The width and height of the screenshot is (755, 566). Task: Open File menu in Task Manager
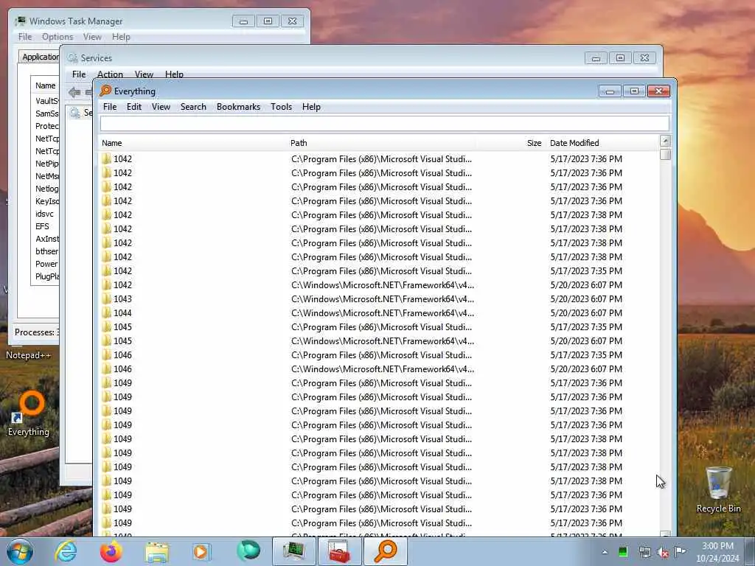(24, 37)
